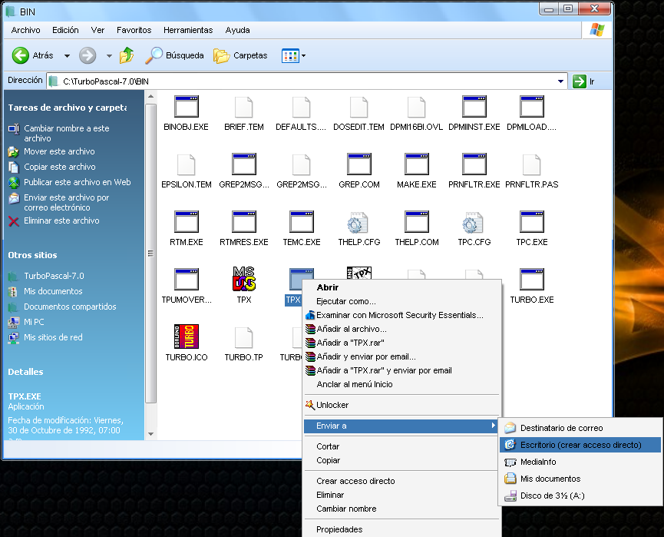Click Copiar este archivo link
The image size is (664, 537).
(60, 167)
